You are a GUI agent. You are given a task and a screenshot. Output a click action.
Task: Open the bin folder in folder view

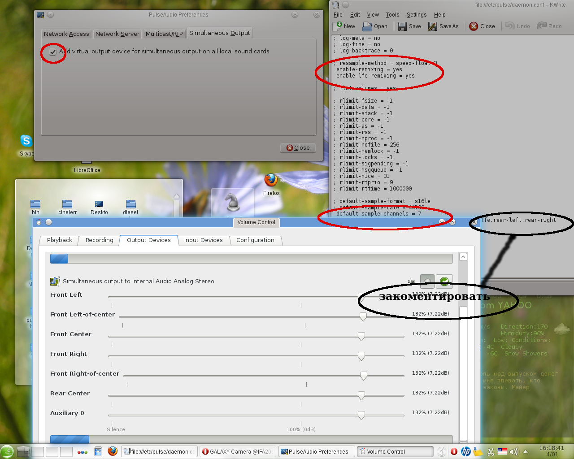35,207
